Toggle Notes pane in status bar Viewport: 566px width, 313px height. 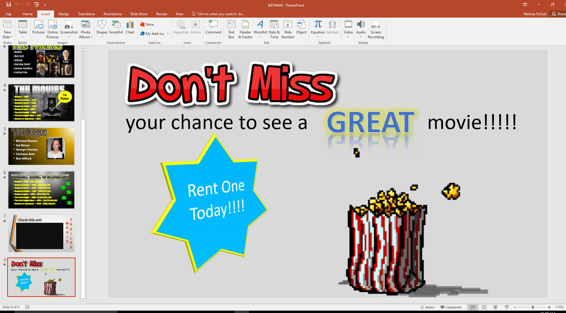click(427, 307)
